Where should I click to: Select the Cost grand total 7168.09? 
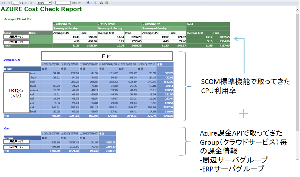coord(111,151)
